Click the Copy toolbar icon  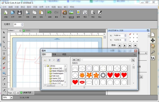(x=34, y=12)
